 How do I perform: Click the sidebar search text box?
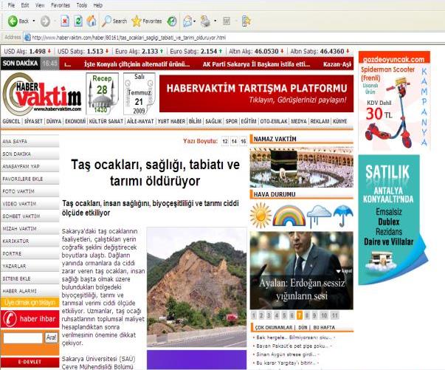pos(23,338)
